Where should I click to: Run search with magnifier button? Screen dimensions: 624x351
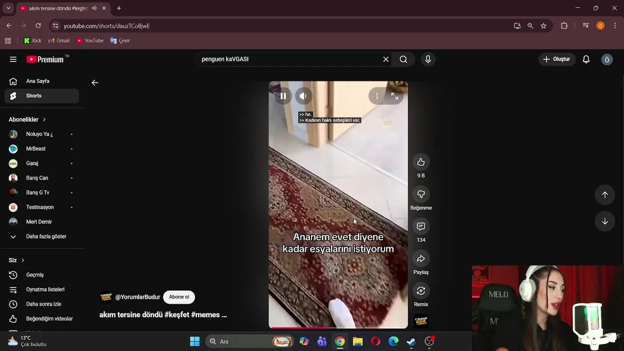(404, 59)
